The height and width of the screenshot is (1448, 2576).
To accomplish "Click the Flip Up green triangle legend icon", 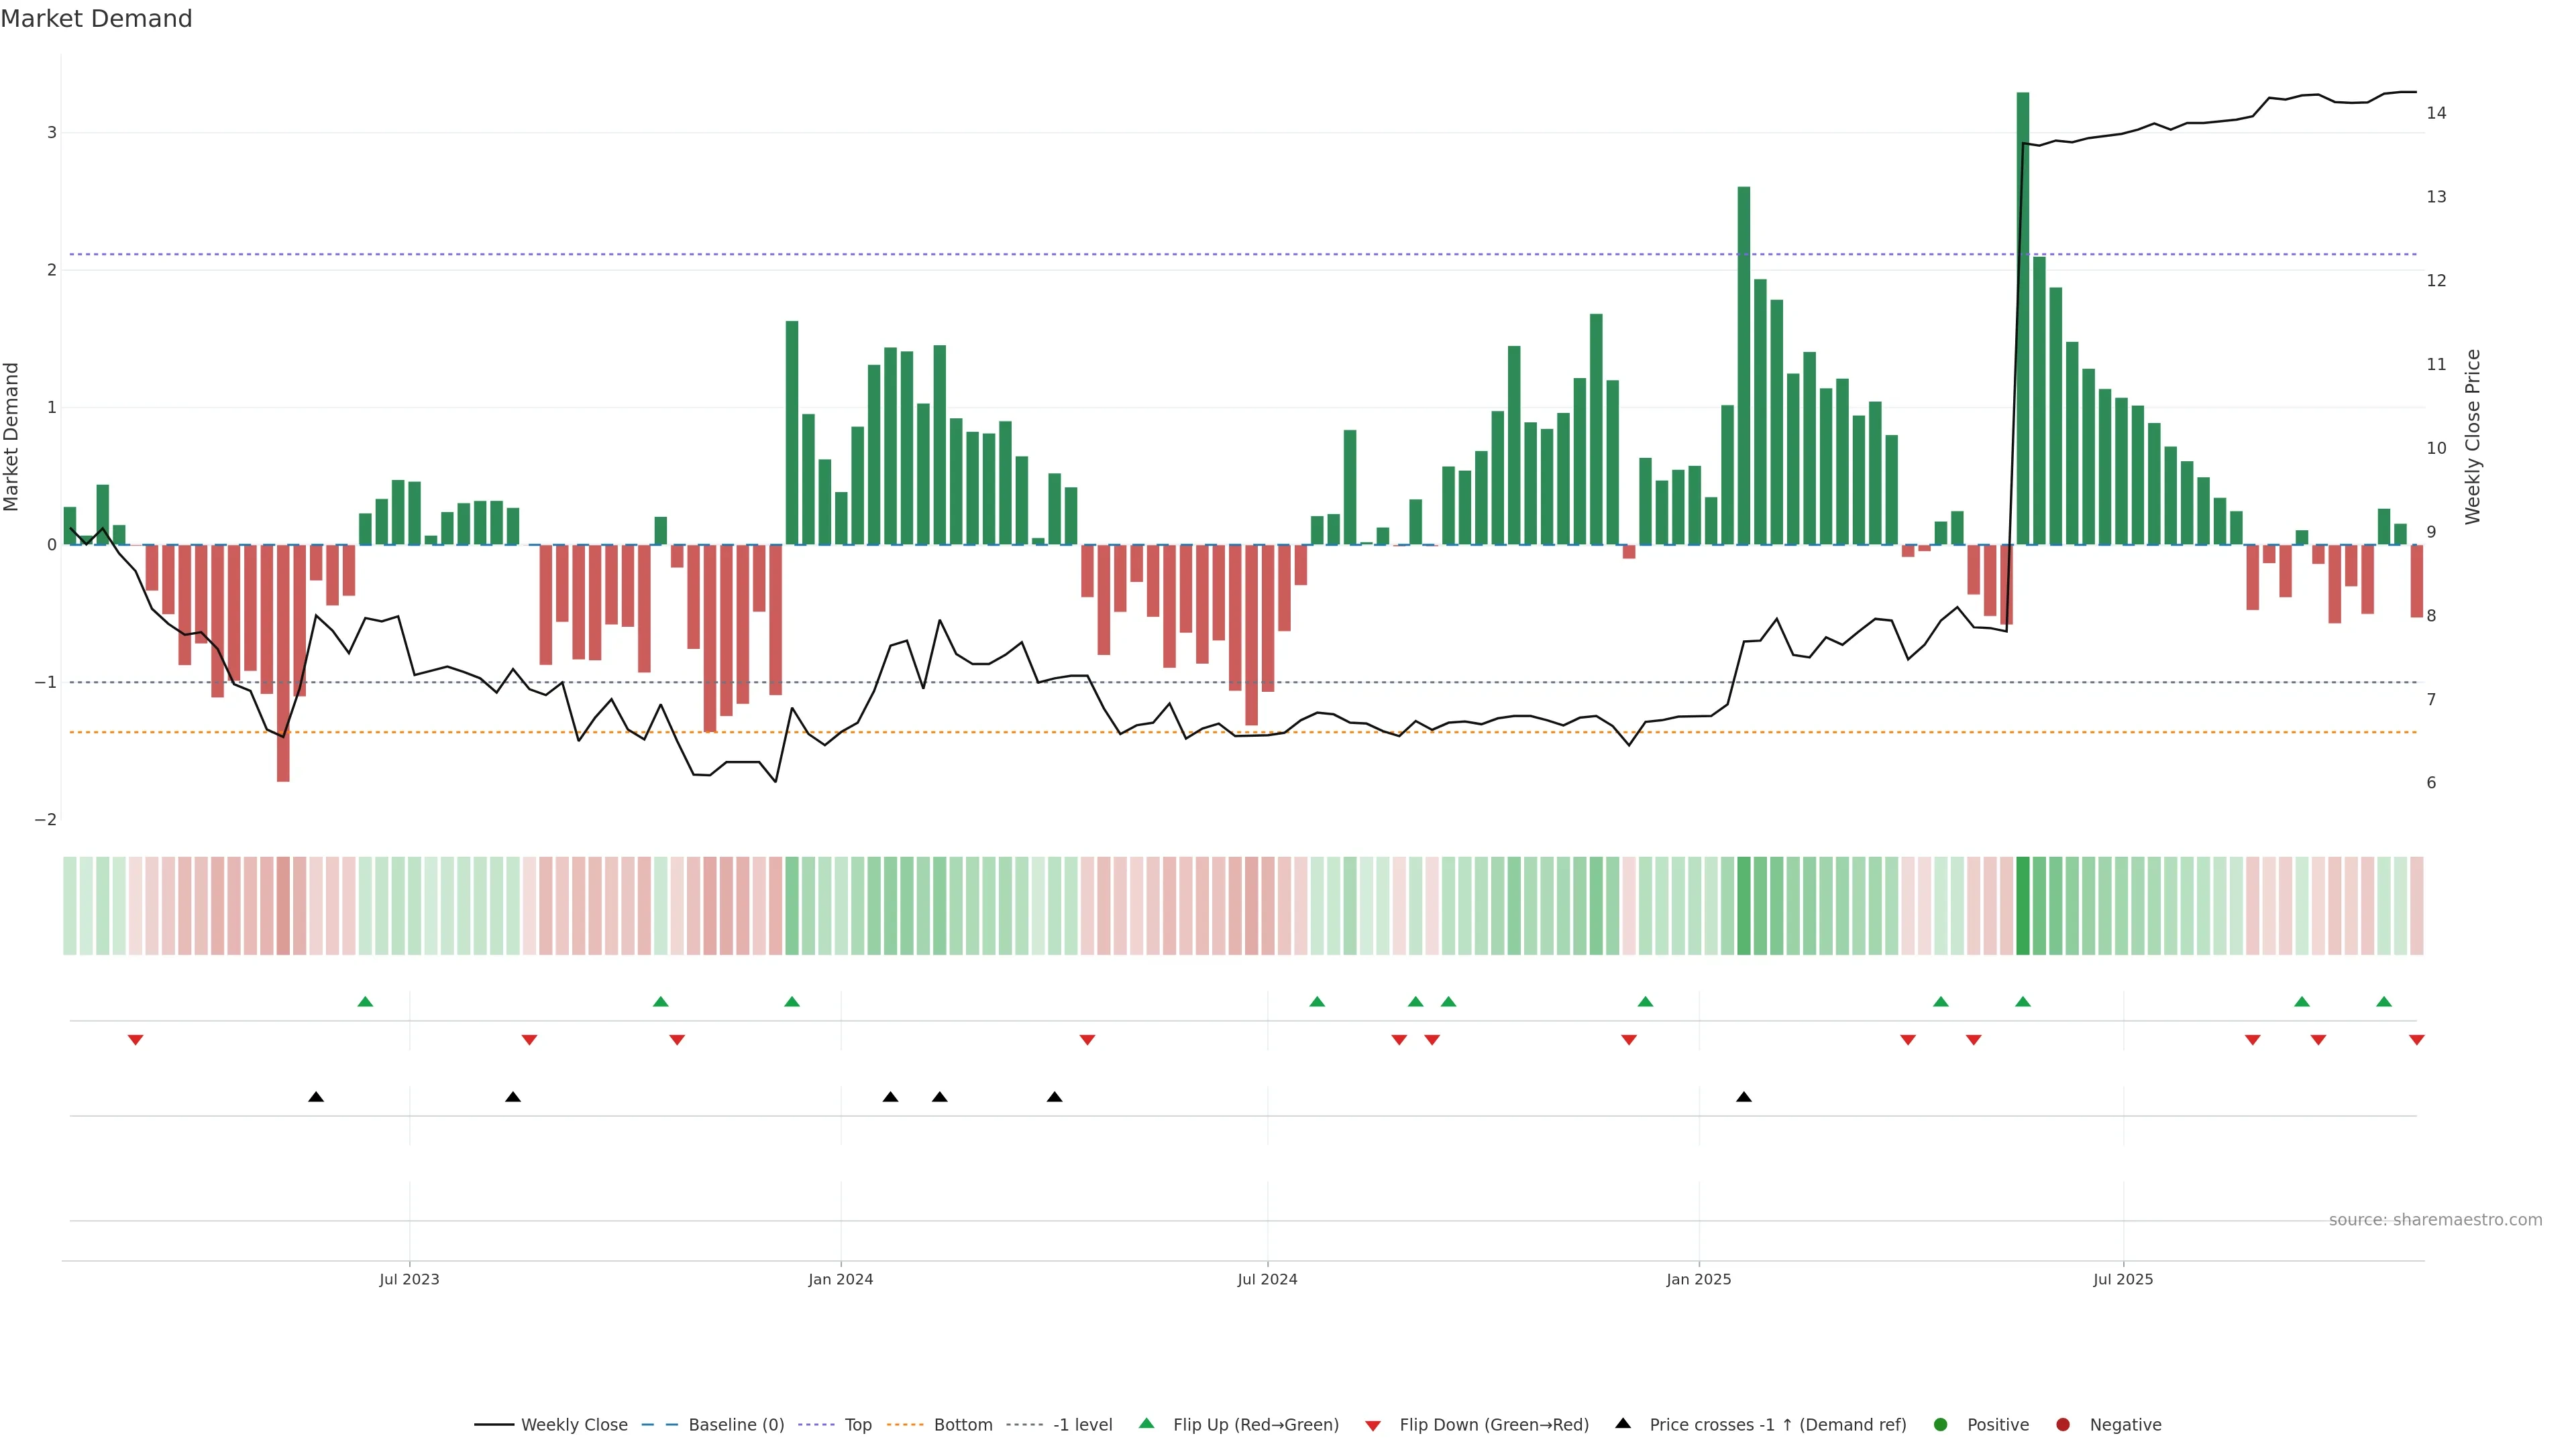I will click(x=1146, y=1423).
